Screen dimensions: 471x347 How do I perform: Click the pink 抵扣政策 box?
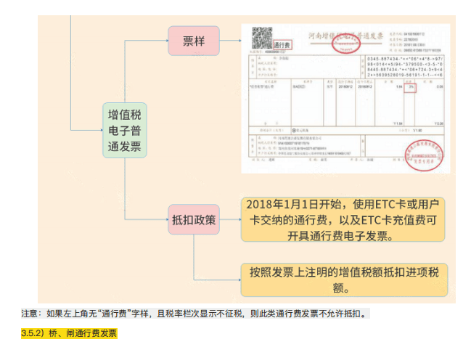click(x=194, y=220)
